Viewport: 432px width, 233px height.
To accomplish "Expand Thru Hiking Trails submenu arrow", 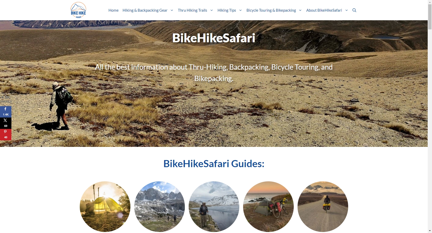I will (x=211, y=10).
